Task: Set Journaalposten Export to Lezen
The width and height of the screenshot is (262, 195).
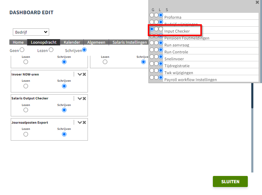Action: point(26,134)
